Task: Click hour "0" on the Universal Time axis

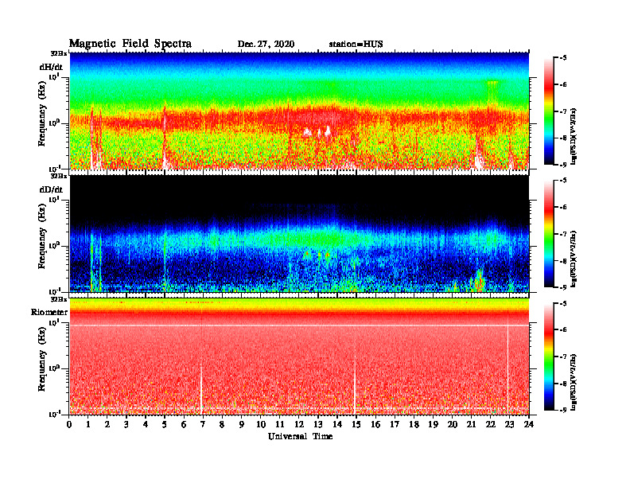Action: click(69, 424)
